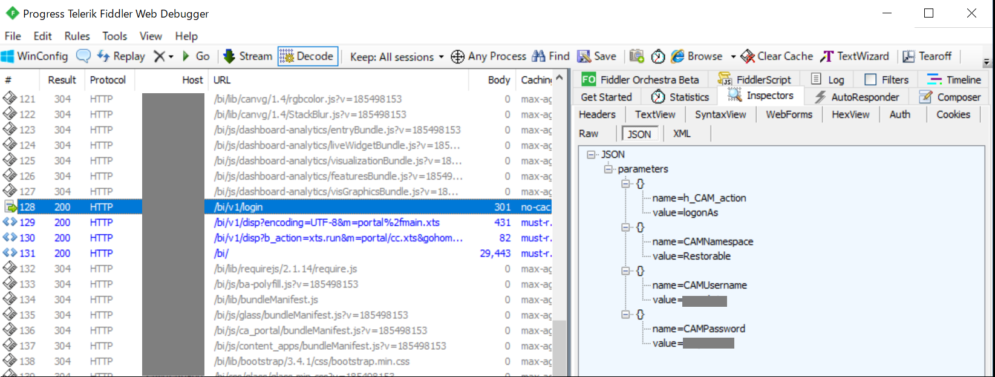Click the camera screenshot icon

[x=636, y=56]
